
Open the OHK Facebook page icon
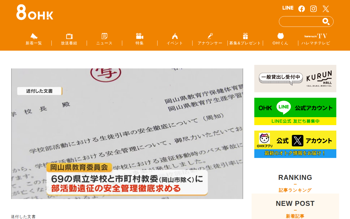click(x=302, y=9)
